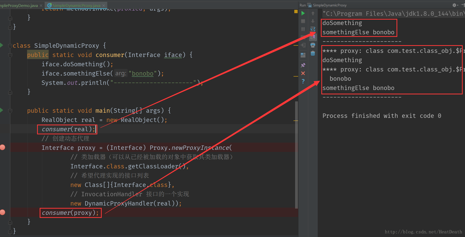Click fold end marker after consumer method
The image size is (465, 237).
pyautogui.click(x=10, y=92)
